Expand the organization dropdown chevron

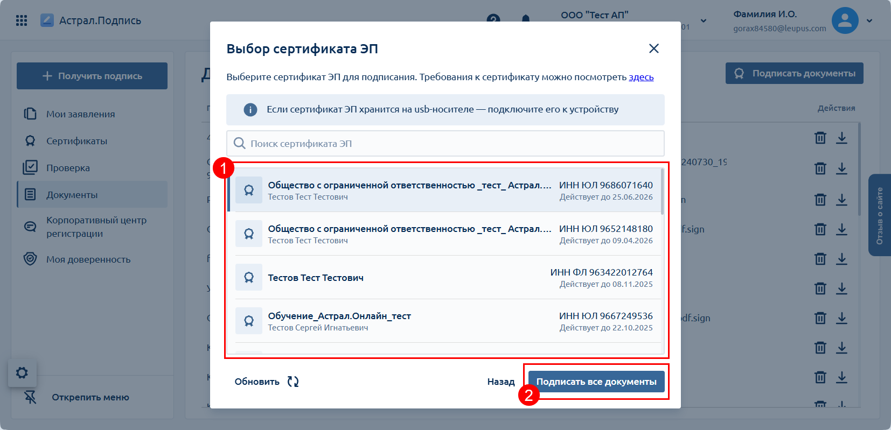tap(703, 20)
